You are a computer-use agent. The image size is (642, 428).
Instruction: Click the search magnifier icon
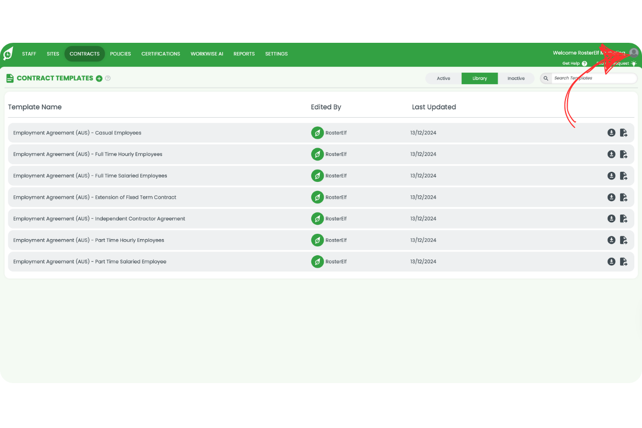pyautogui.click(x=546, y=79)
